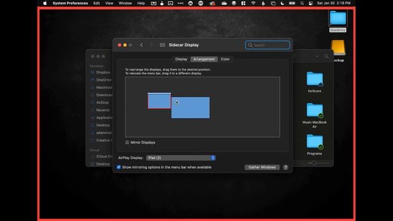Click the white menu bar strip on small display
The height and width of the screenshot is (221, 393).
[x=159, y=93]
